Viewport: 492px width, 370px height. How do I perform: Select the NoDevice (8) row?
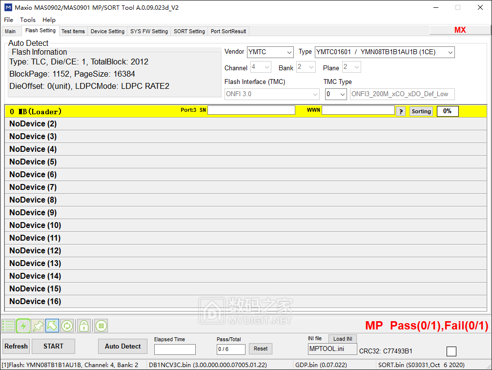point(246,200)
